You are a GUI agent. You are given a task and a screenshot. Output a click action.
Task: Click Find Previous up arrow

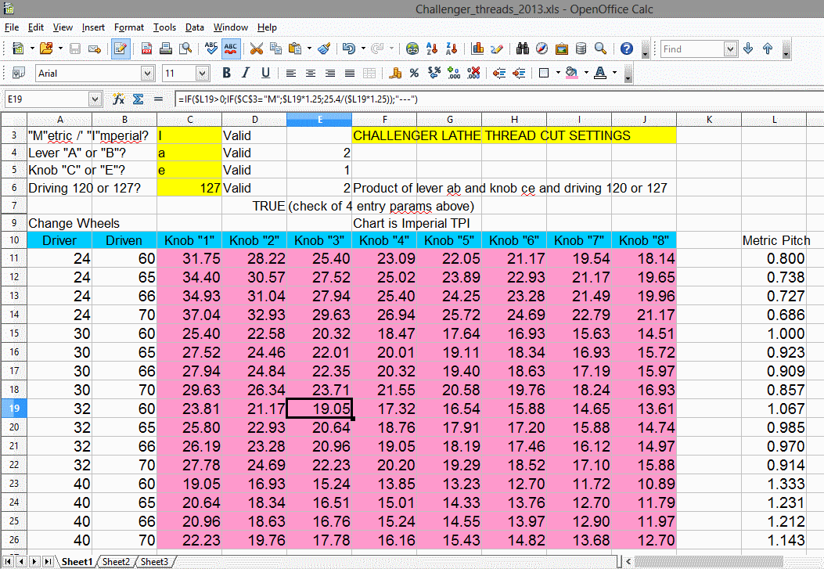pos(767,49)
